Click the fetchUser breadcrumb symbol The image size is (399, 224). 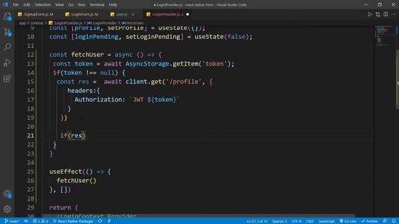pos(133,23)
